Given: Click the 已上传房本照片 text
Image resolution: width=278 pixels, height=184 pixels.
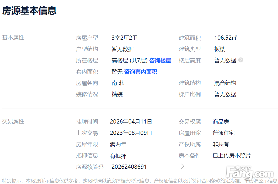Looking at the screenshot, I should point(232,156).
